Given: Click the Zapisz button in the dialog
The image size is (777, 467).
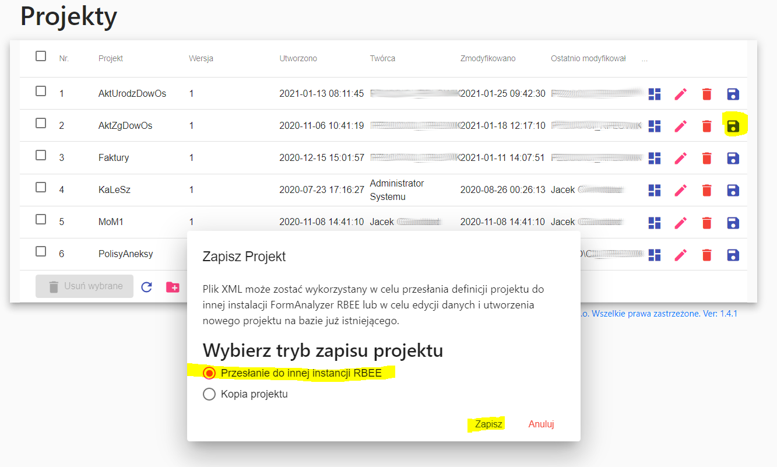Looking at the screenshot, I should (487, 424).
